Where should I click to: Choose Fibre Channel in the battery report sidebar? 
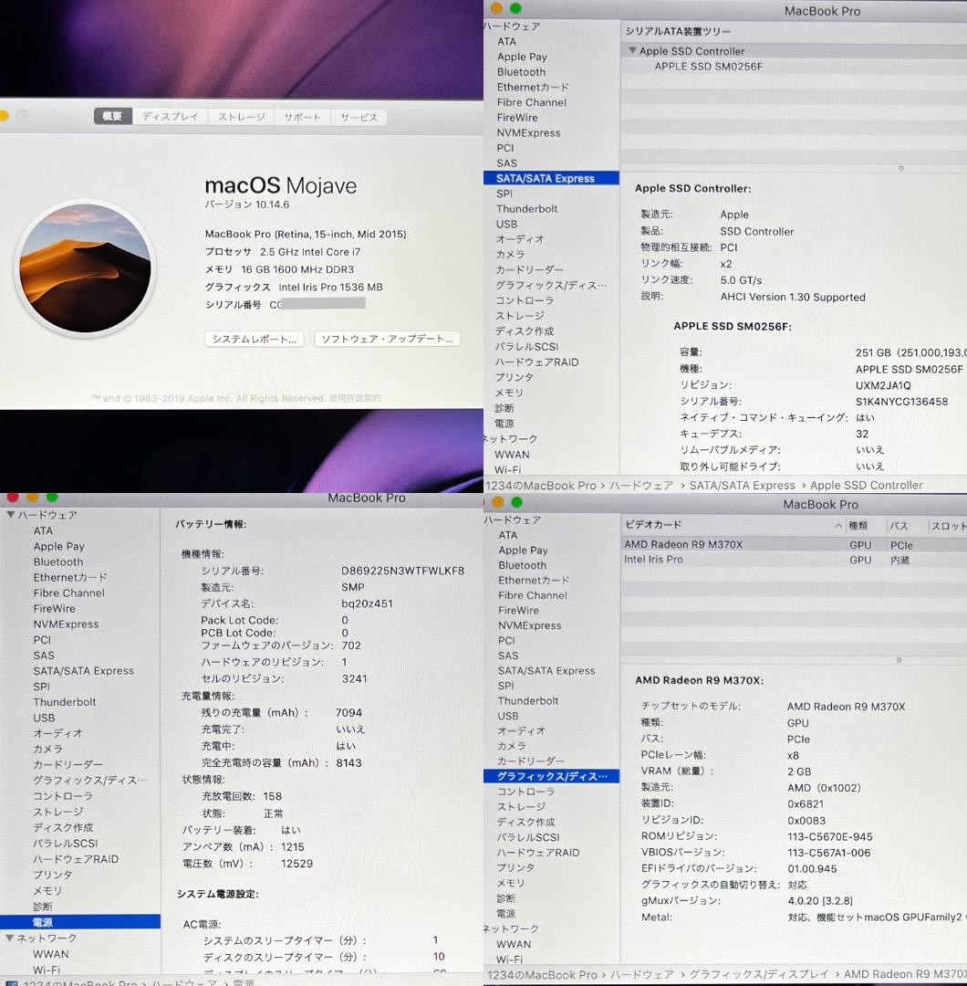click(x=68, y=593)
